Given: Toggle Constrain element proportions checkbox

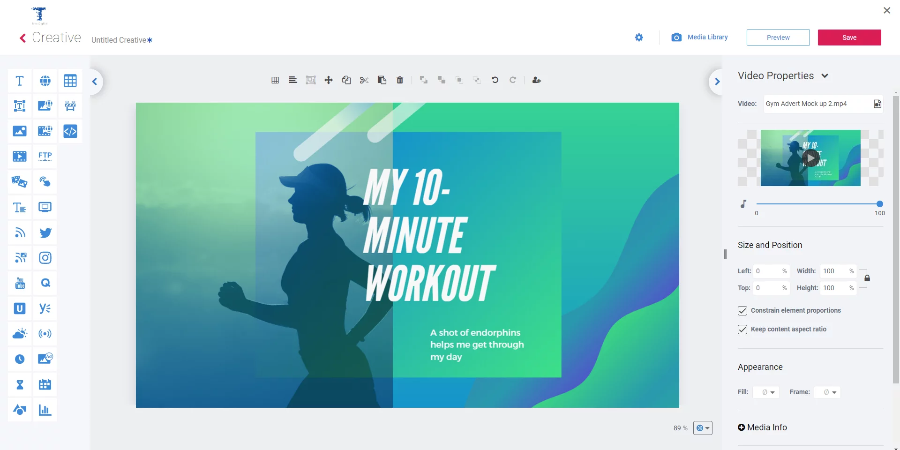Looking at the screenshot, I should 742,311.
